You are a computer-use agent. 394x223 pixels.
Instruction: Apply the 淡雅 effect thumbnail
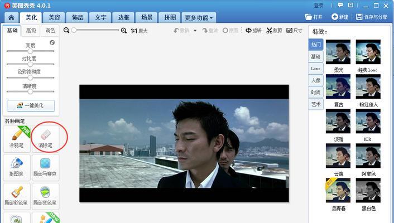(338, 121)
